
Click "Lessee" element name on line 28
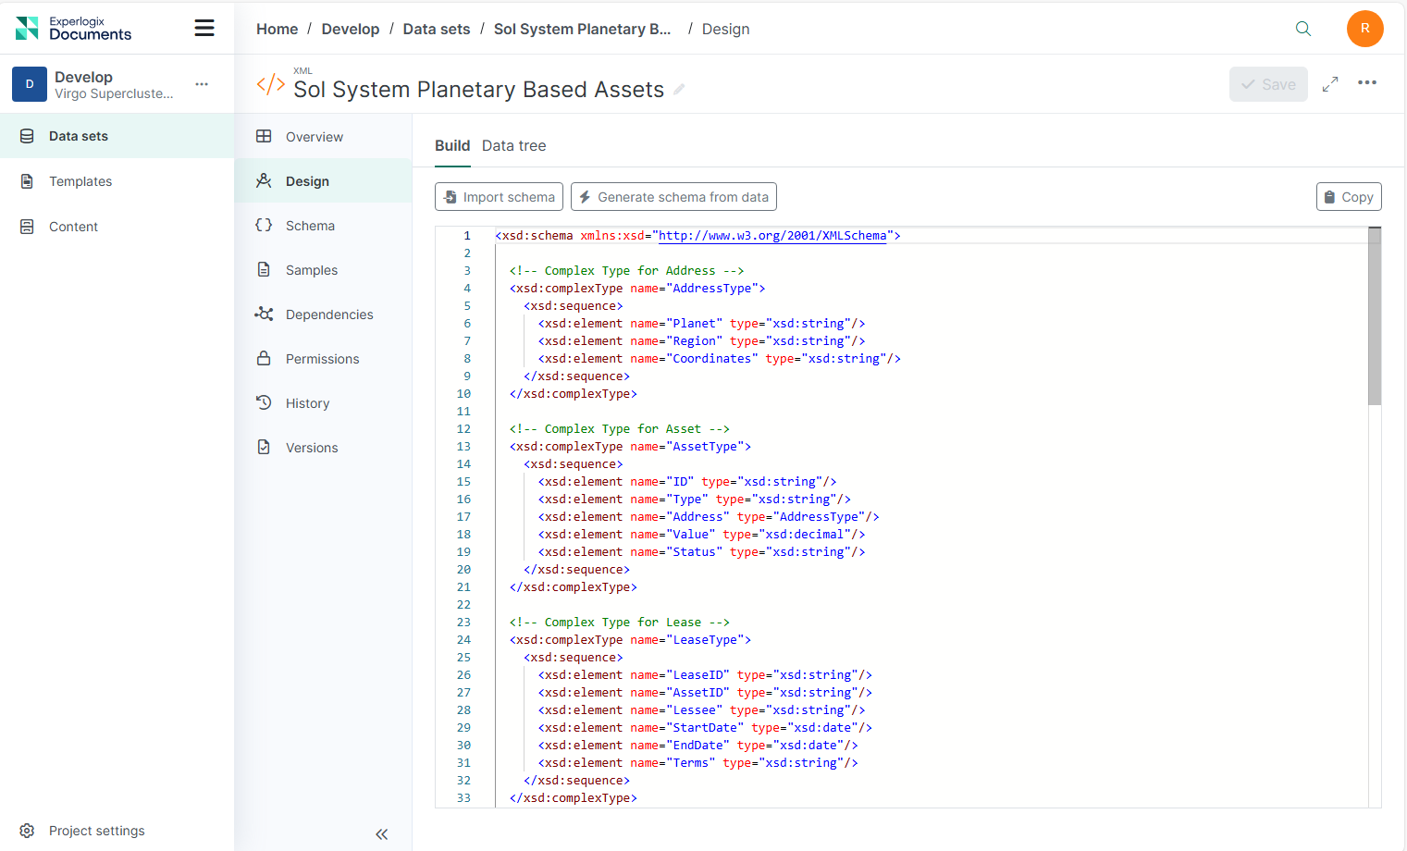pos(694,710)
